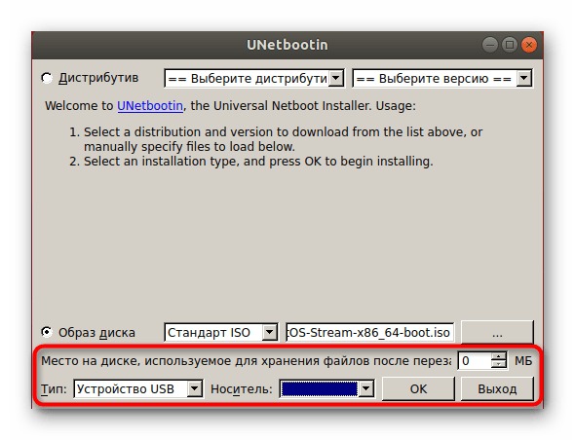Image resolution: width=575 pixels, height=440 pixels.
Task: Click the 'Select an installation type' instruction text
Action: click(x=258, y=162)
